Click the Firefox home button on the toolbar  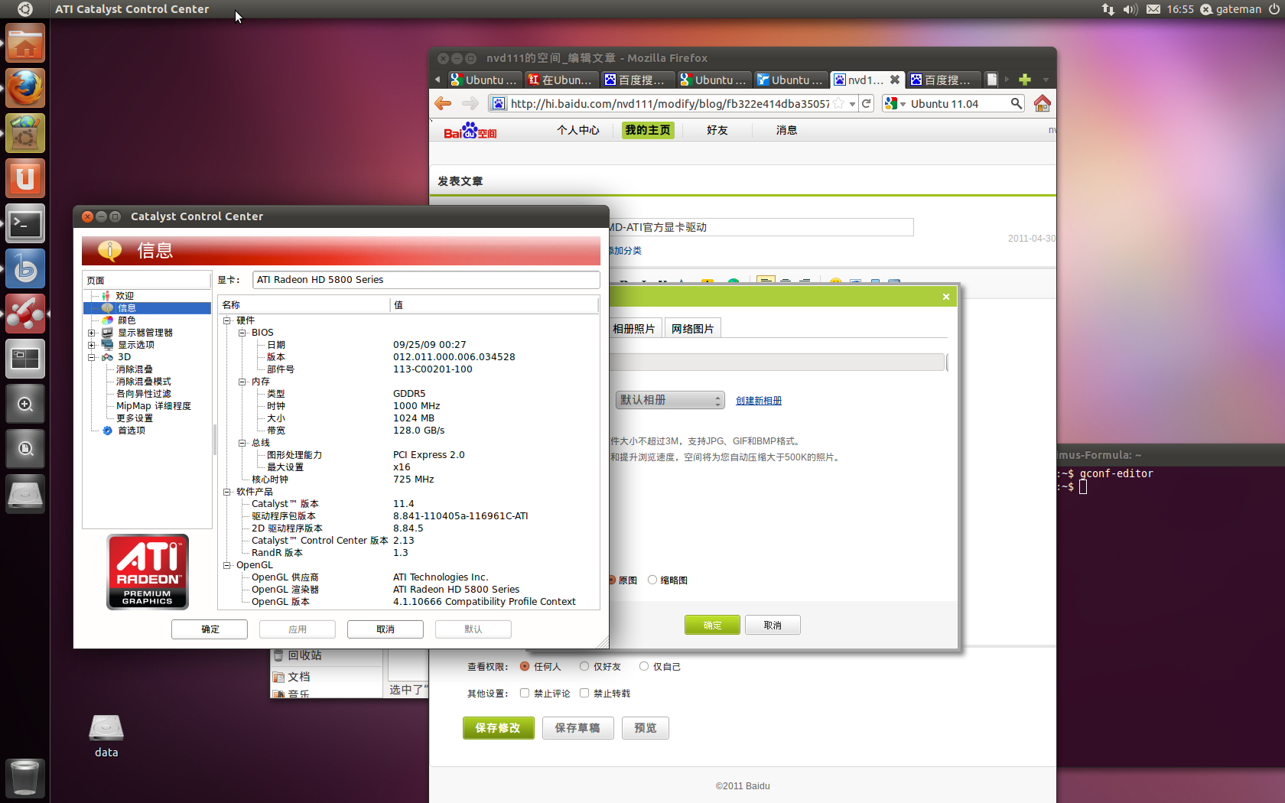(1042, 102)
